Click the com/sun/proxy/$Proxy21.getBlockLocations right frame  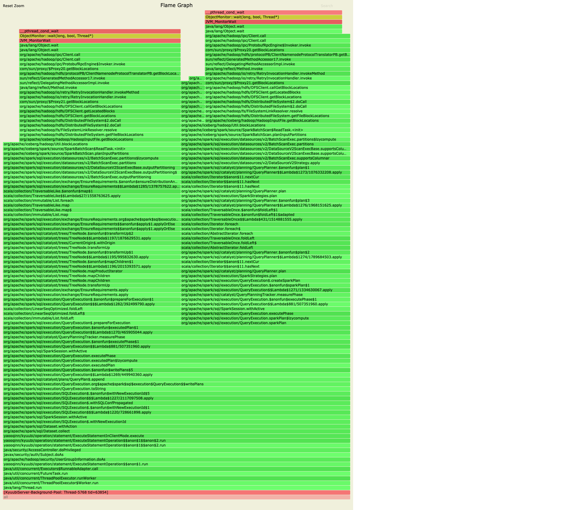[x=277, y=83]
